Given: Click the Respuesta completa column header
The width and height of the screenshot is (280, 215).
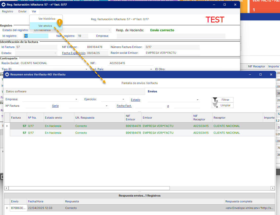Looking at the screenshot, I should click(249, 201).
